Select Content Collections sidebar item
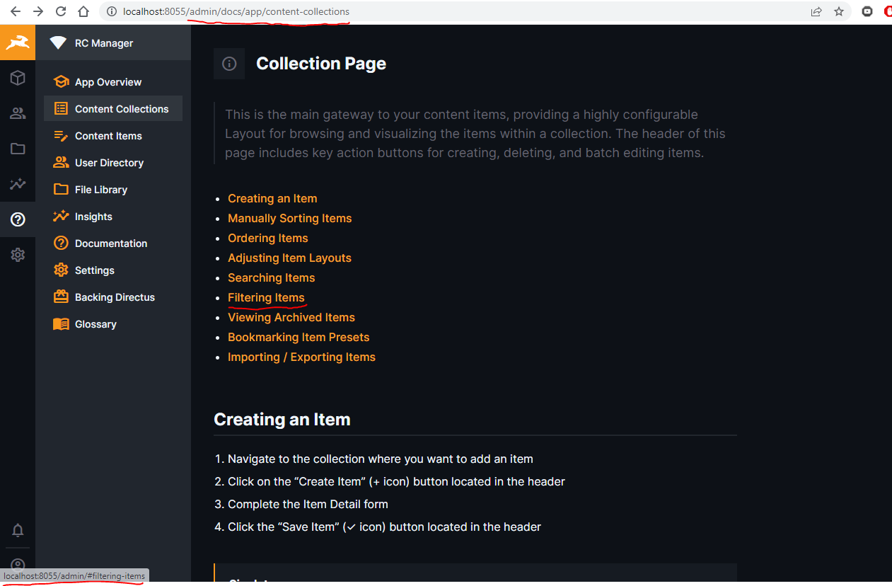892x586 pixels. pyautogui.click(x=113, y=109)
